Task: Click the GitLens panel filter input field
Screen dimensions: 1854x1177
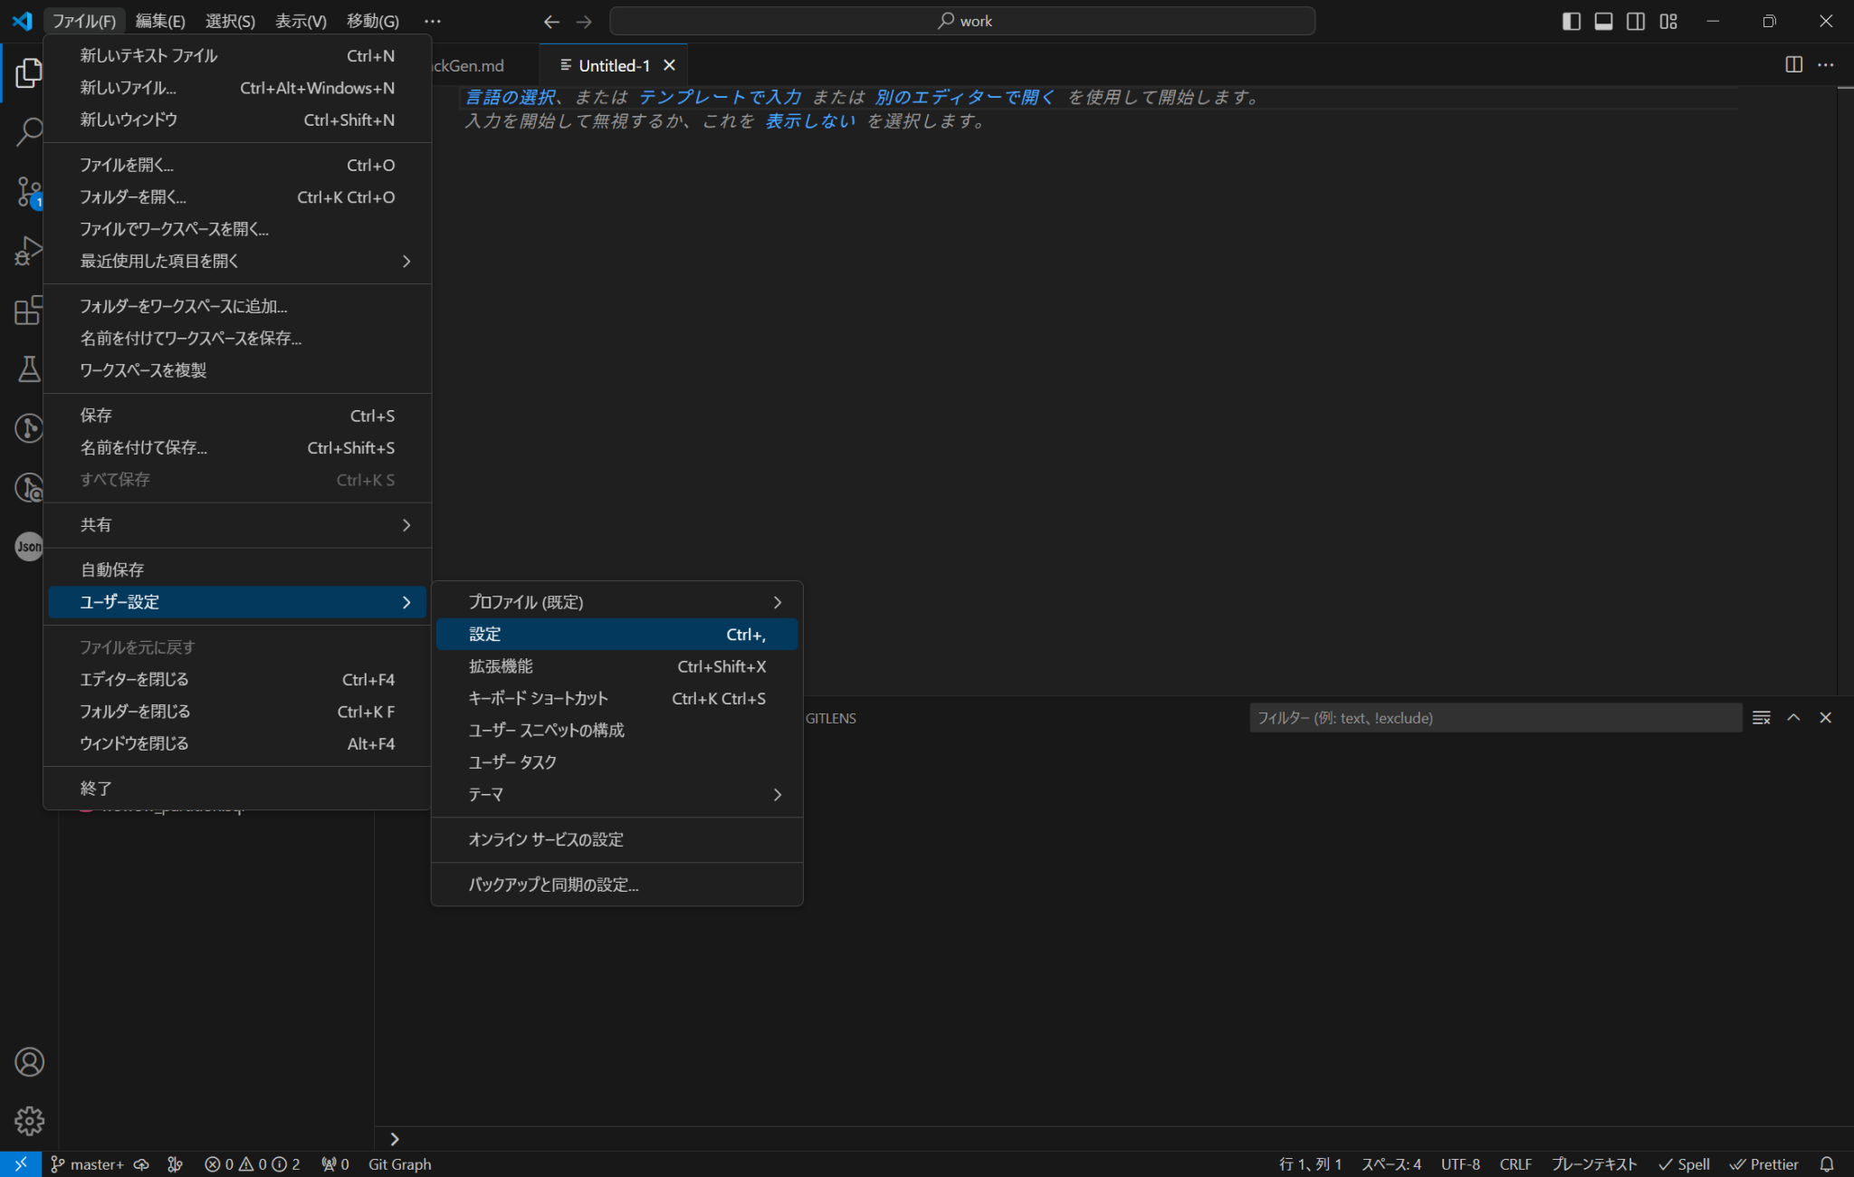Action: click(1496, 717)
